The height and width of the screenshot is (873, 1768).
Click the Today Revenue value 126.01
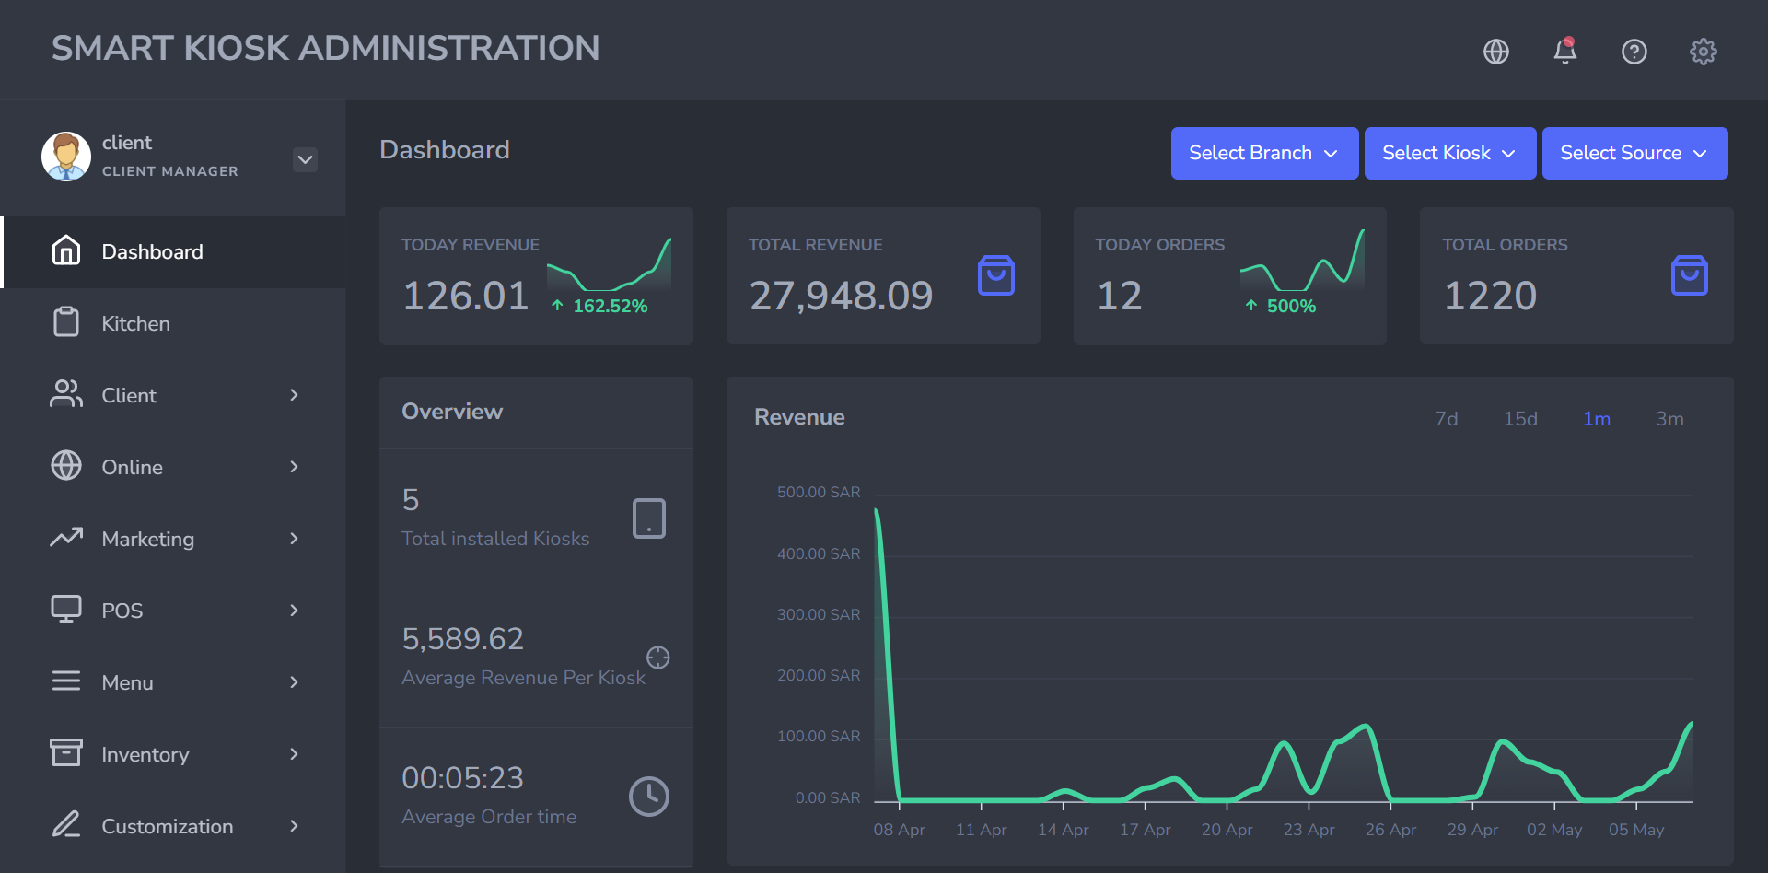pyautogui.click(x=465, y=296)
